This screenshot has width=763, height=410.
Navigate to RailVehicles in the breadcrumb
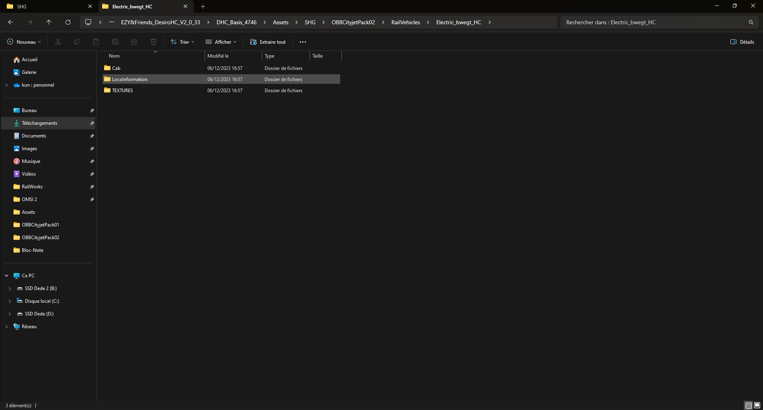pos(406,22)
